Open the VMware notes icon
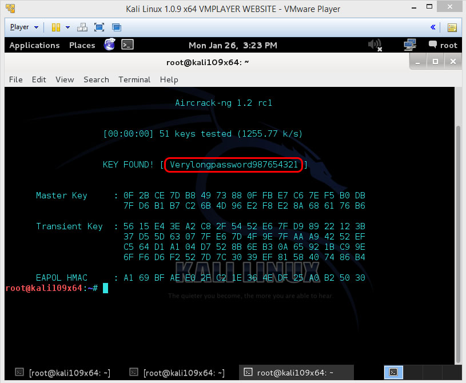 pyautogui.click(x=452, y=27)
